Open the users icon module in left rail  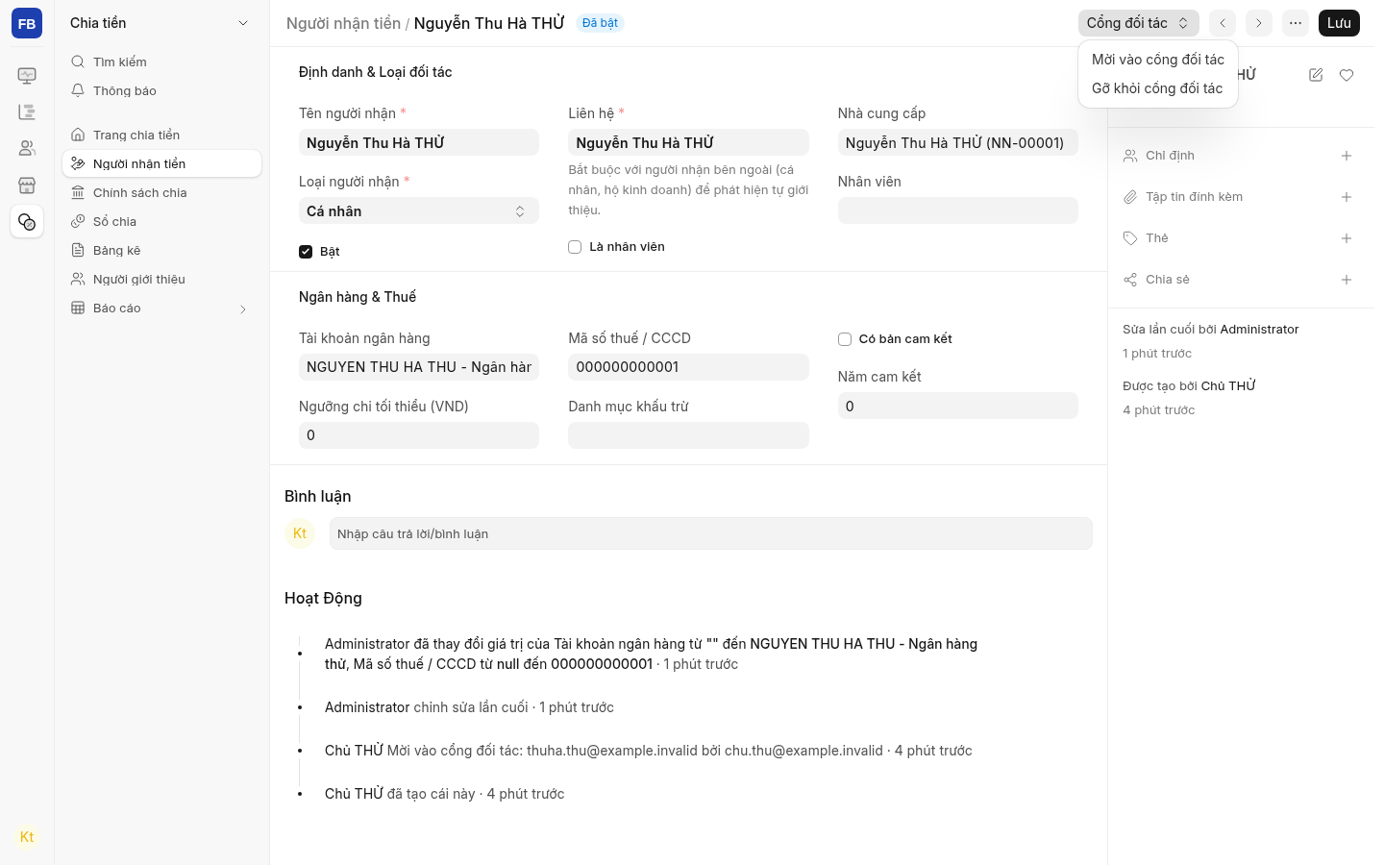tap(27, 149)
